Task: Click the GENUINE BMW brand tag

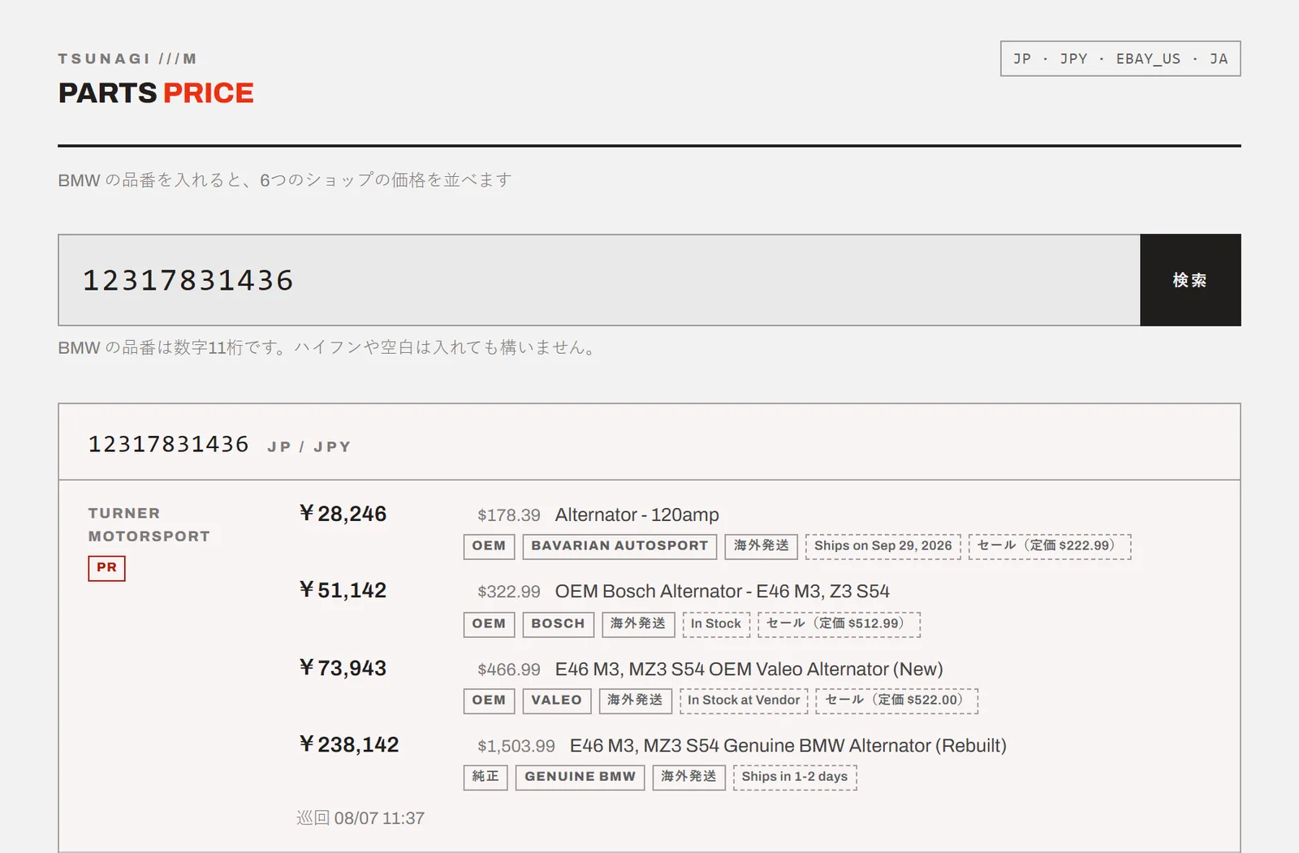Action: point(580,777)
